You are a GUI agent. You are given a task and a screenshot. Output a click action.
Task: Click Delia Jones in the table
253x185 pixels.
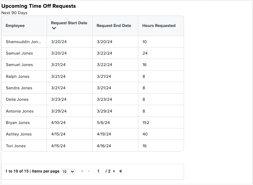(x=17, y=99)
